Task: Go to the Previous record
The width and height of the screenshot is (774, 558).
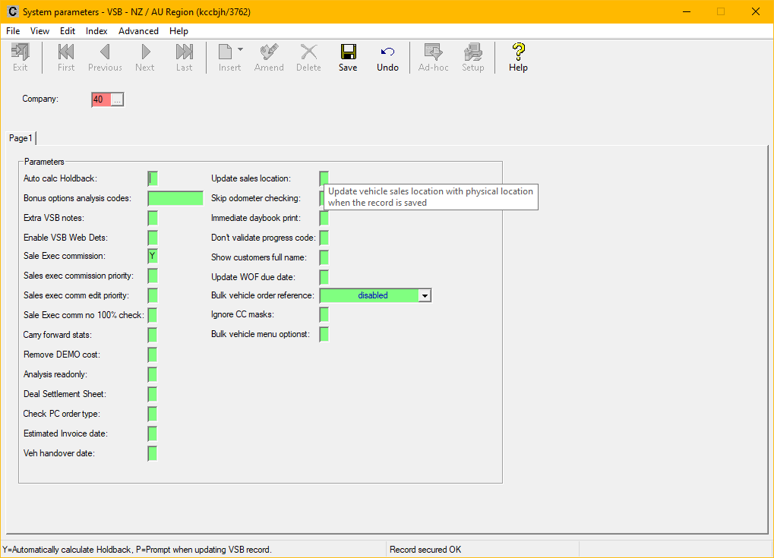Action: (105, 58)
